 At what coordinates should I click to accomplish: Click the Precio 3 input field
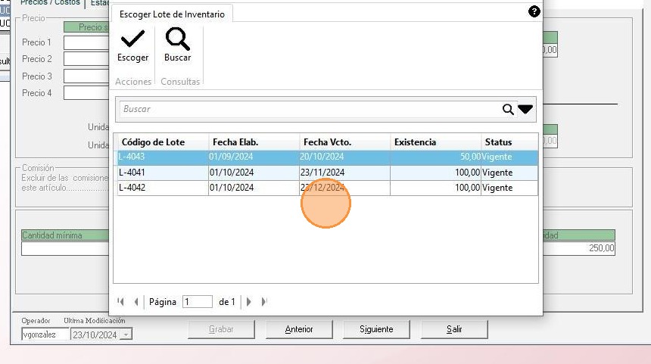(x=86, y=76)
